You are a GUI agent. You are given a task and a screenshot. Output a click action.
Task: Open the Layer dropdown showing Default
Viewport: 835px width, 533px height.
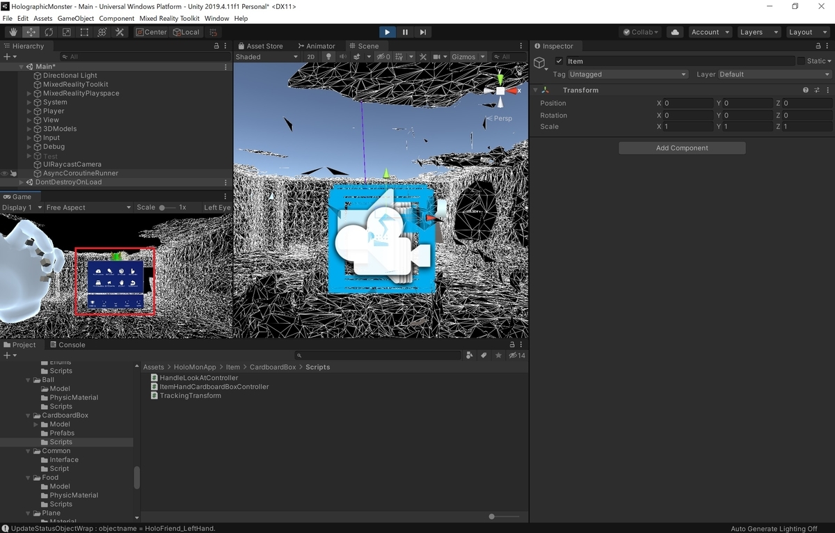(774, 74)
